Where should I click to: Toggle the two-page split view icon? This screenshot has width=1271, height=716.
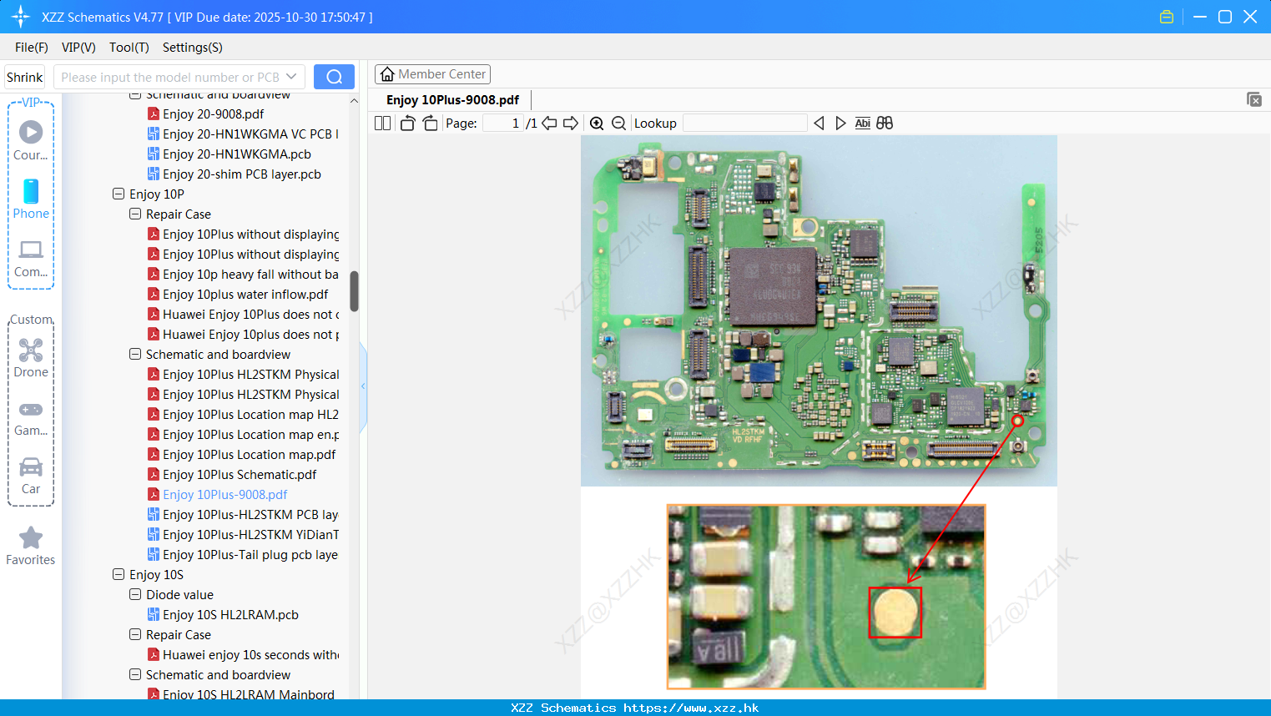coord(382,124)
